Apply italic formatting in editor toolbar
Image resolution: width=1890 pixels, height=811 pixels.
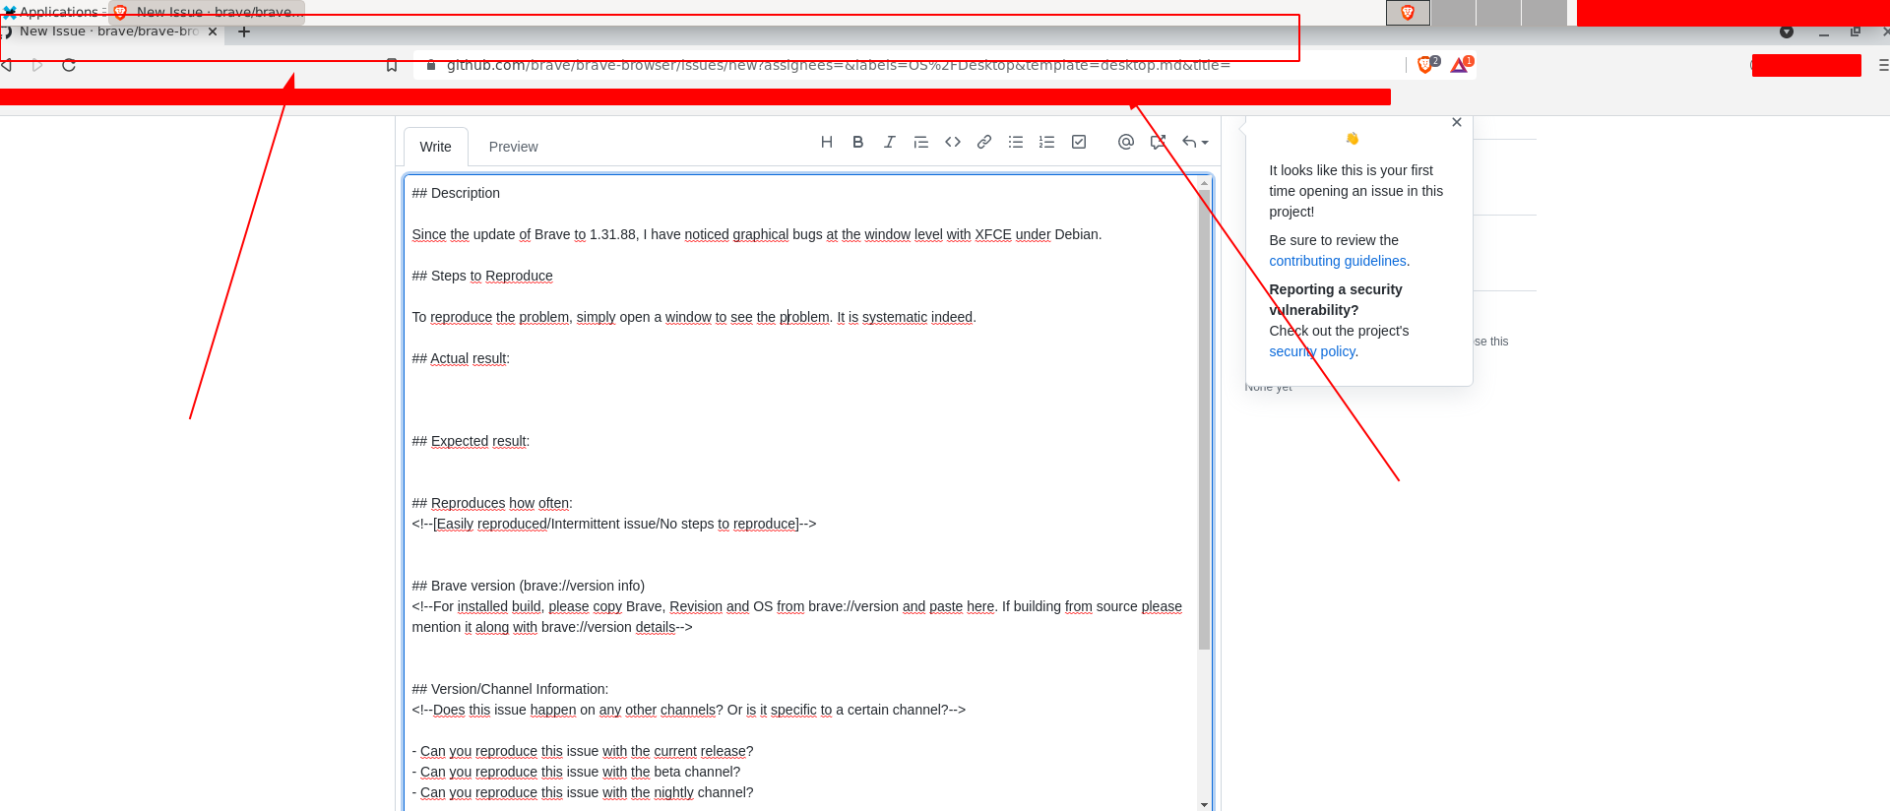click(890, 142)
